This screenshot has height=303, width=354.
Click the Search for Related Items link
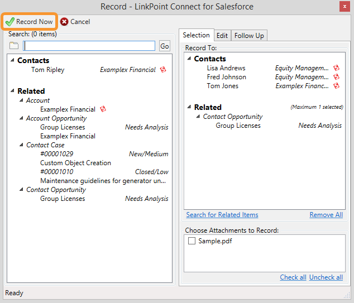(x=222, y=215)
